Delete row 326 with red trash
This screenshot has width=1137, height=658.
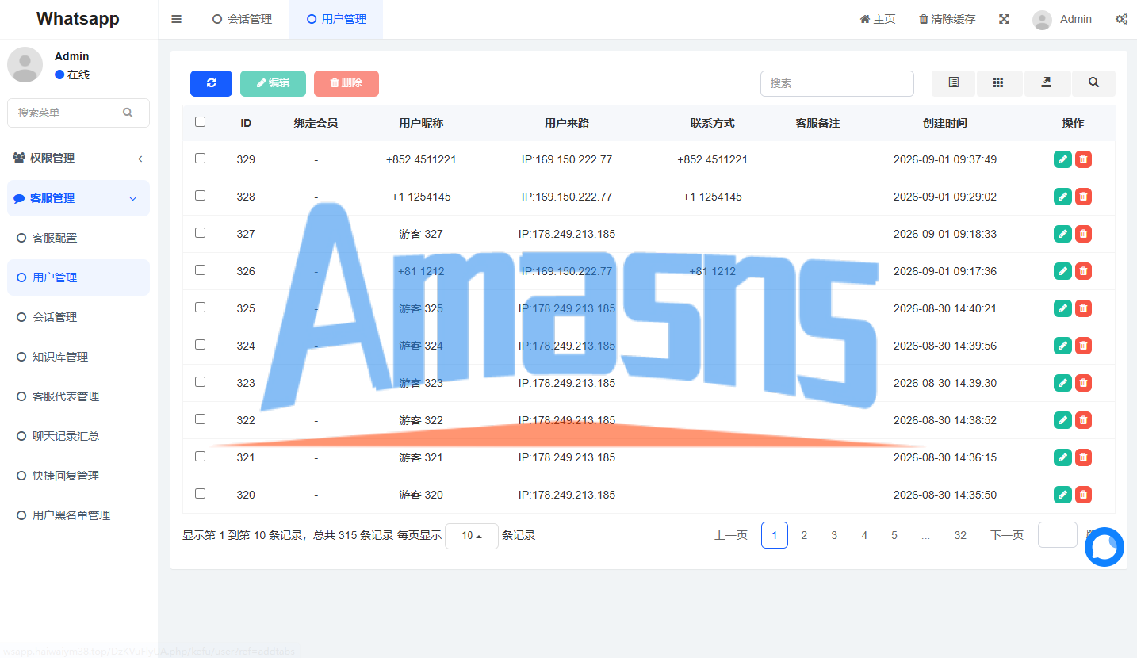click(1083, 271)
